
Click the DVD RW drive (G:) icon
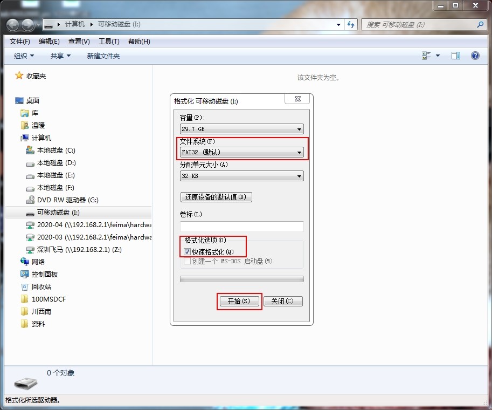click(x=30, y=200)
